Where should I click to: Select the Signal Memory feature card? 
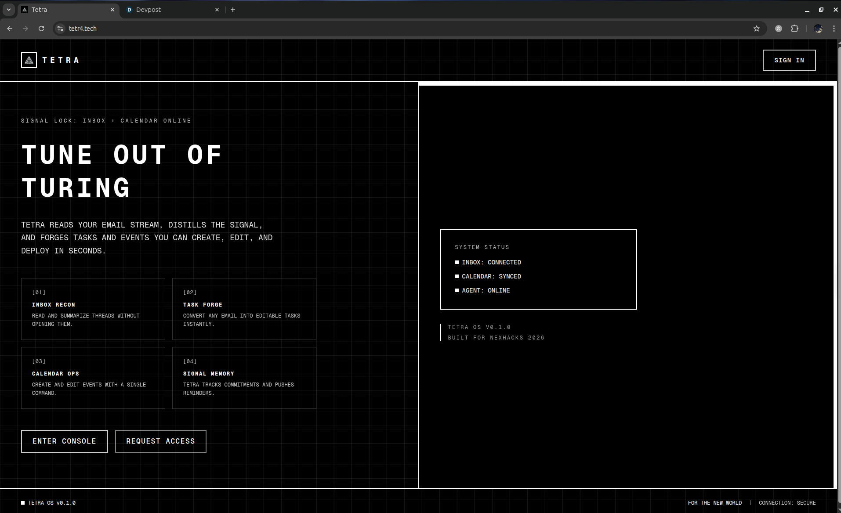pos(244,378)
